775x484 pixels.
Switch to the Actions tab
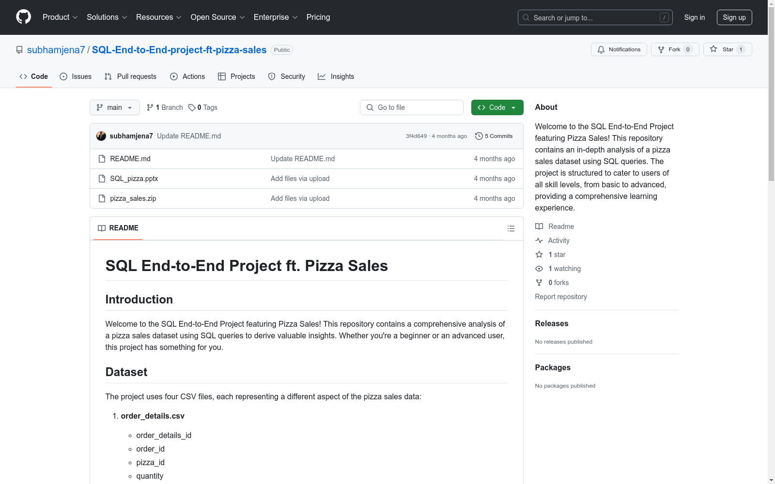tap(187, 76)
